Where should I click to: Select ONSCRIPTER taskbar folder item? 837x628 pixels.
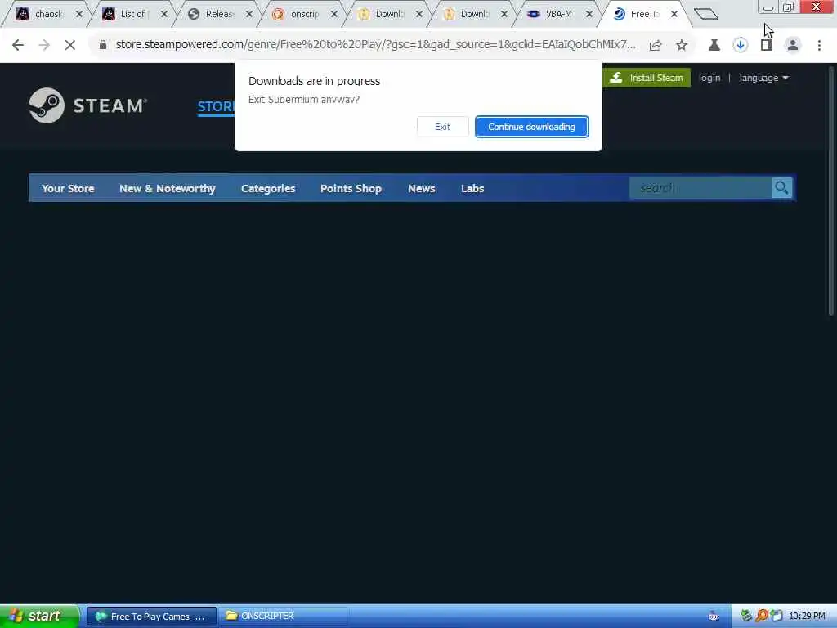point(282,617)
